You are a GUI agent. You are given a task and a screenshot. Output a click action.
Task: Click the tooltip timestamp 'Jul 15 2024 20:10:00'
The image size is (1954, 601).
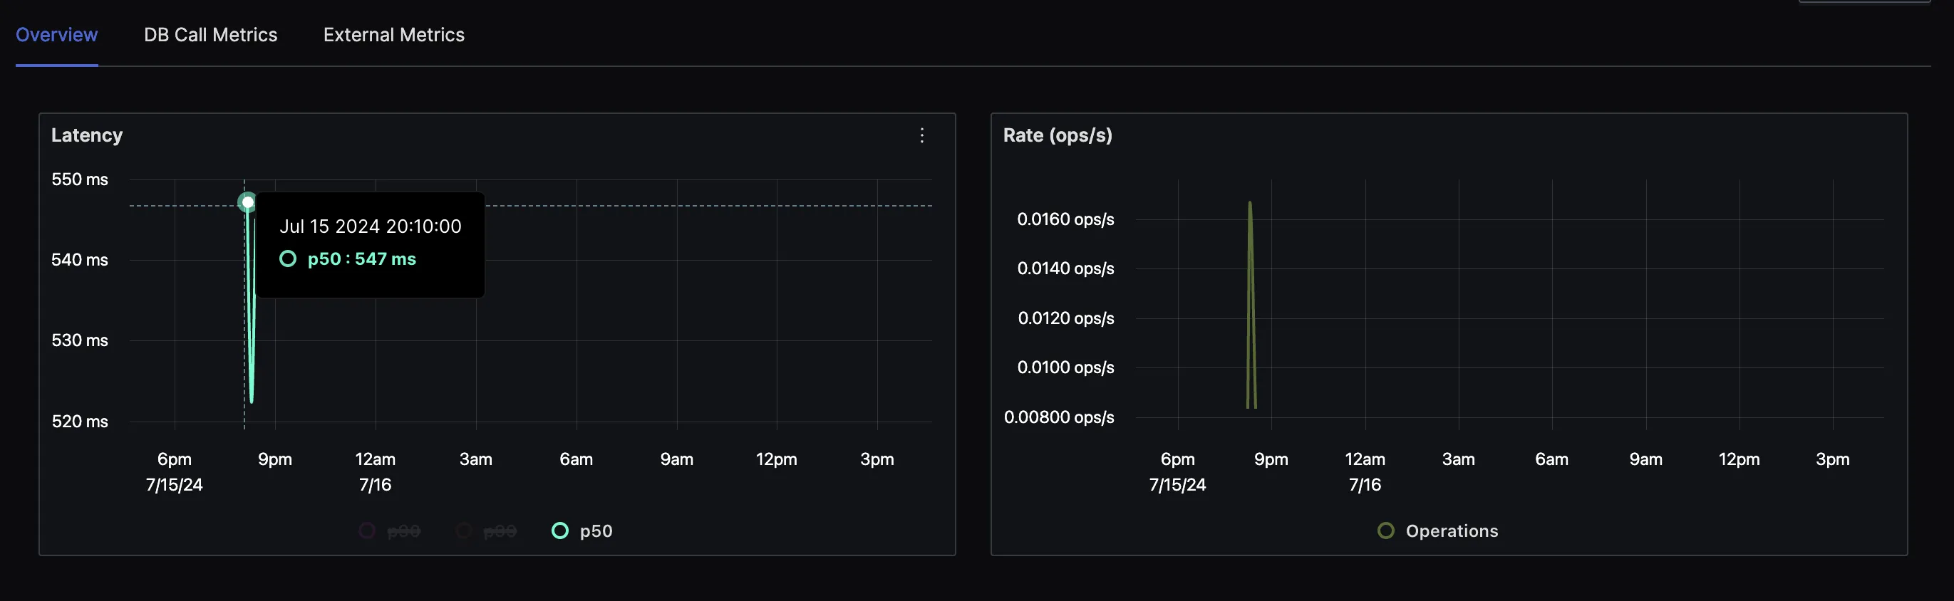click(x=370, y=226)
